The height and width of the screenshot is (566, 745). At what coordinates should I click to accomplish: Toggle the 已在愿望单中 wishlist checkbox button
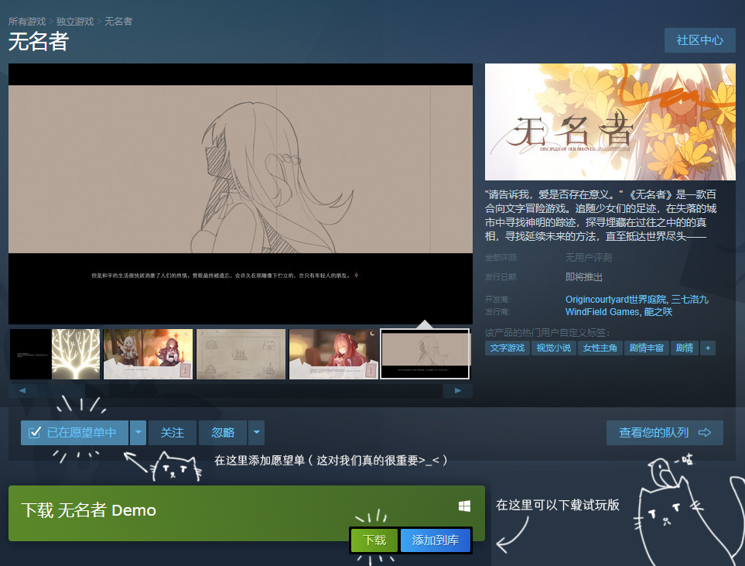[x=74, y=432]
